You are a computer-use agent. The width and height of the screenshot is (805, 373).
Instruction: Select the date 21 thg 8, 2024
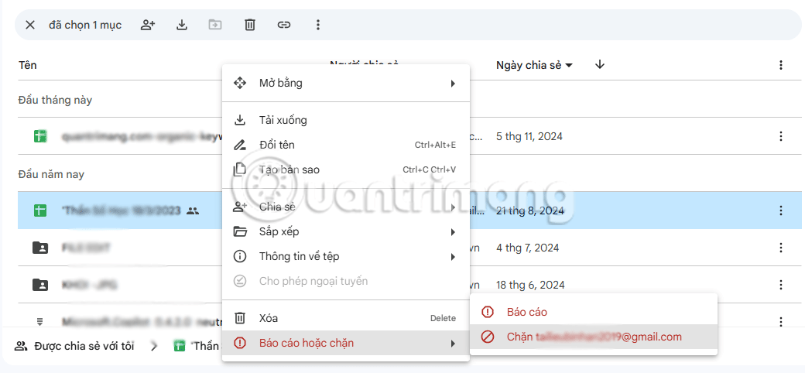[530, 210]
